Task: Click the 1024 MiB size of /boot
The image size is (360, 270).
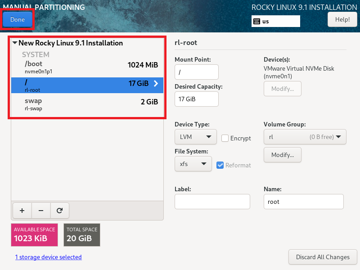Action: click(x=143, y=65)
